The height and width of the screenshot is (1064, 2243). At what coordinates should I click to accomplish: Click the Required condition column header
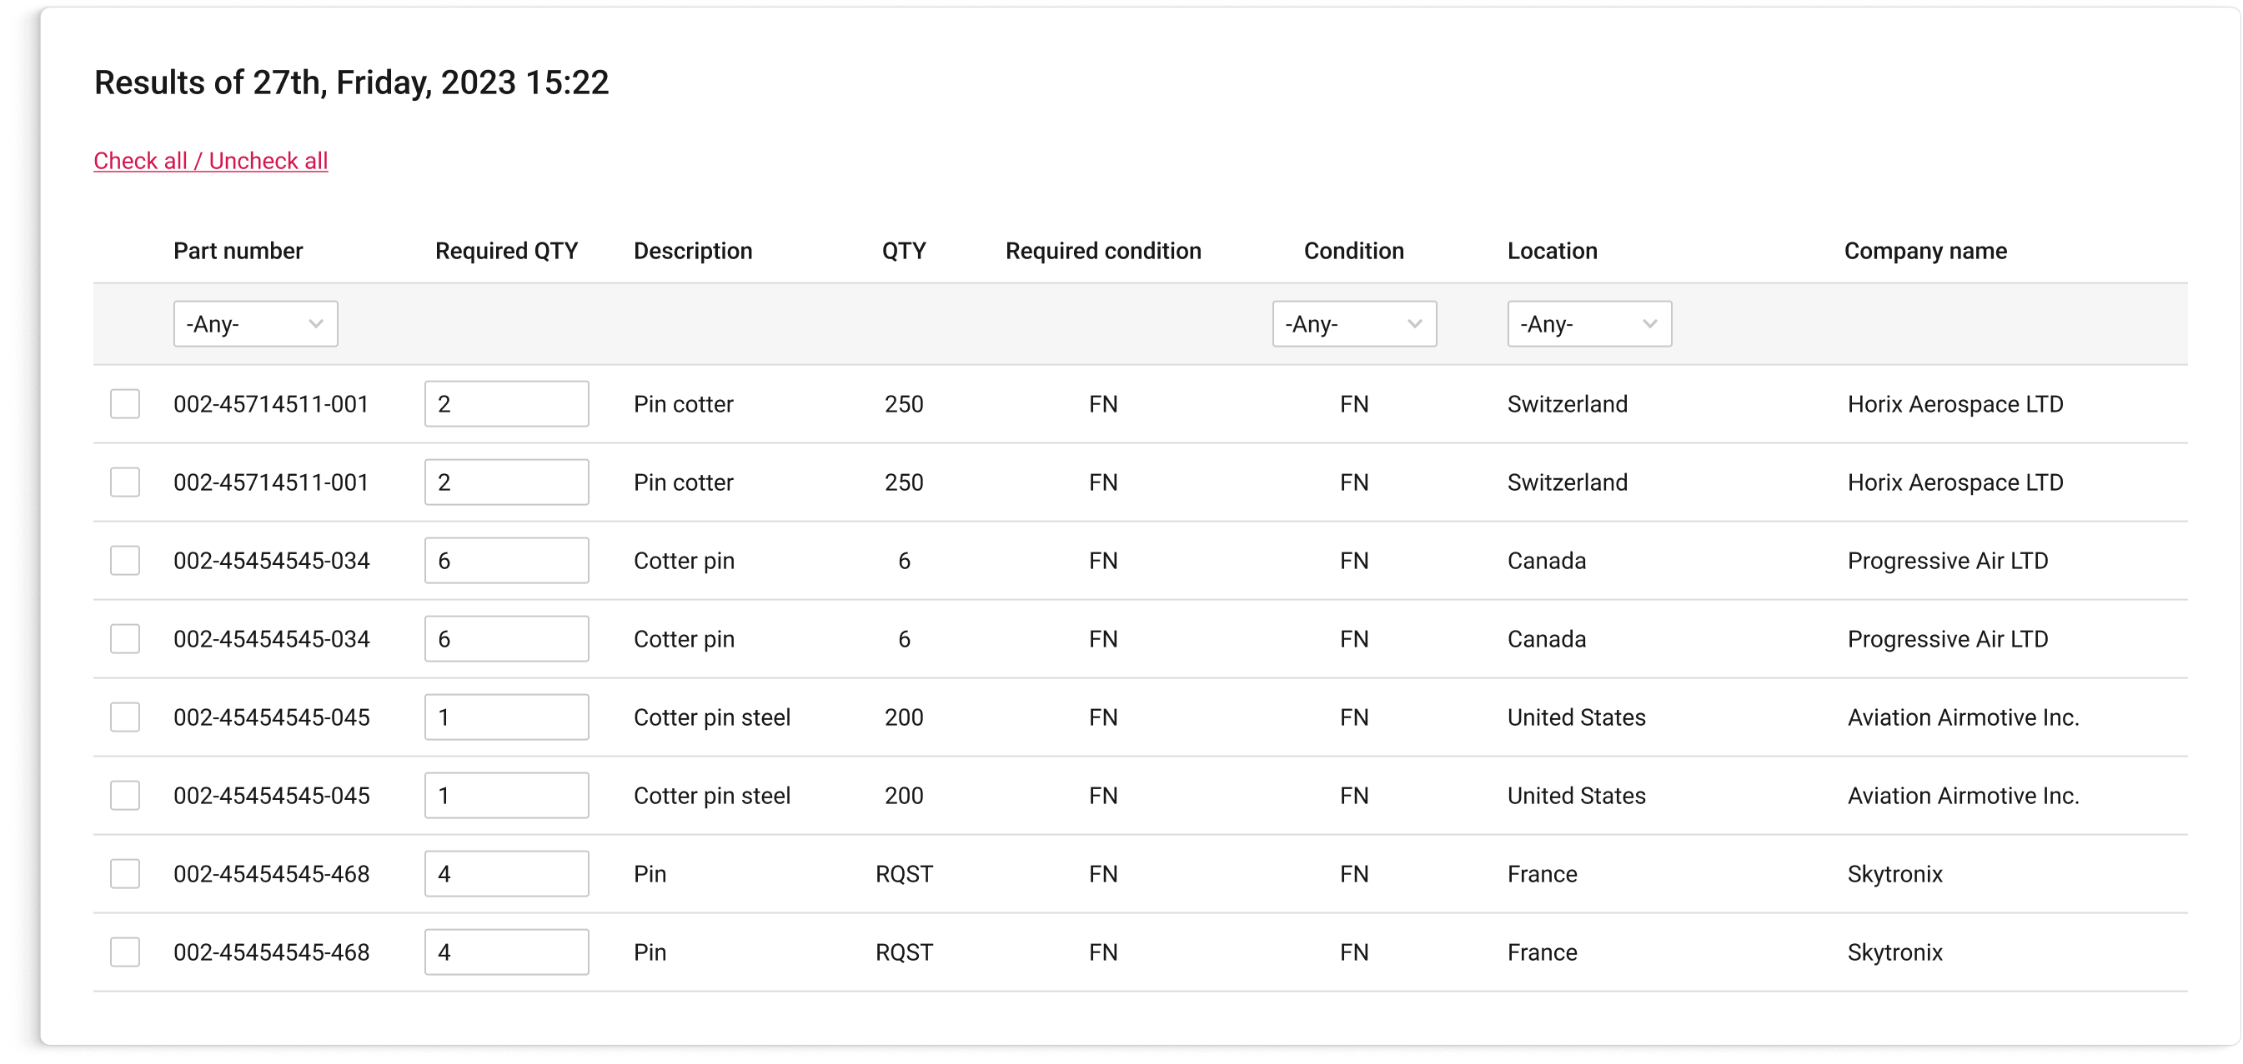click(1103, 251)
